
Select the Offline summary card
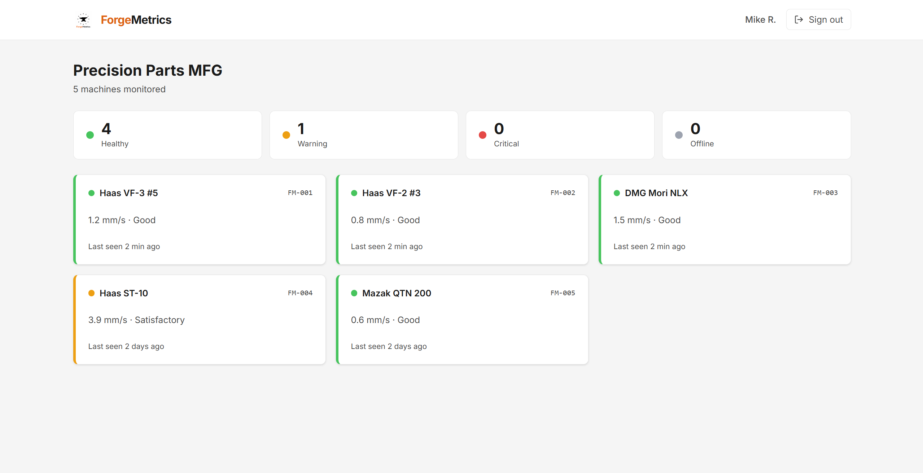pos(756,135)
